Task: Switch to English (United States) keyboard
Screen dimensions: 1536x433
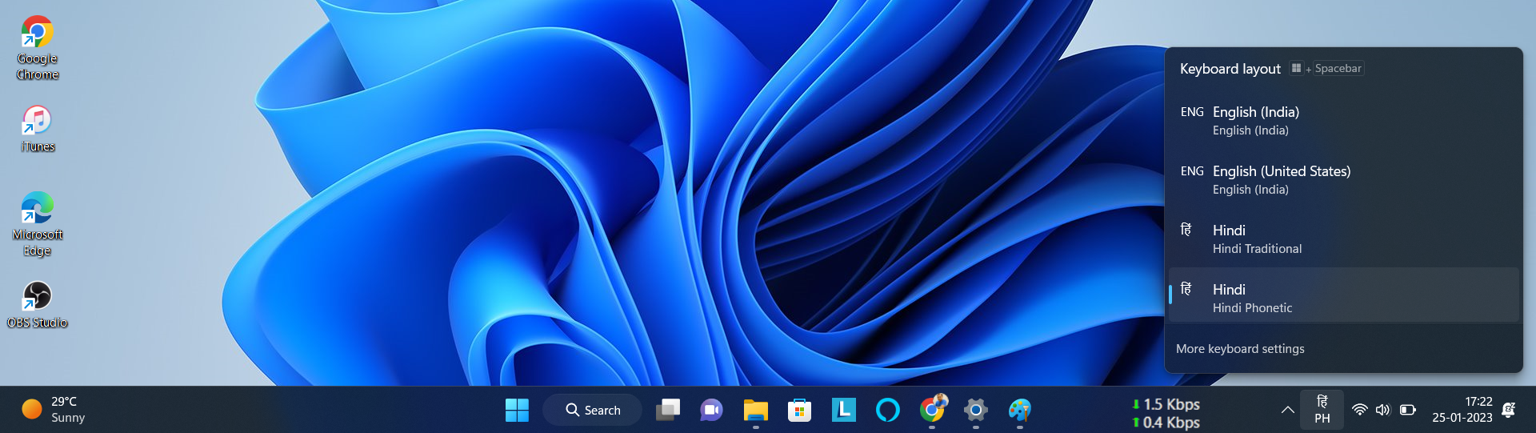Action: click(x=1343, y=179)
